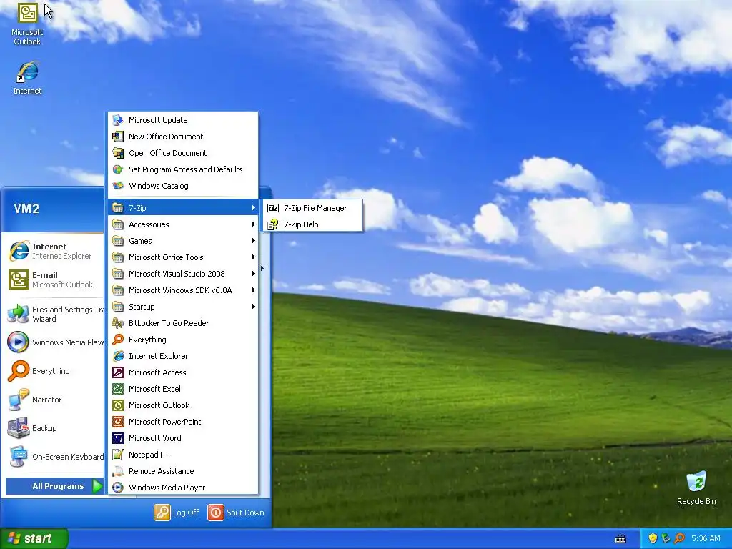Open 7-Zip Help from submenu
Screen dimensions: 732x549
click(x=313, y=224)
